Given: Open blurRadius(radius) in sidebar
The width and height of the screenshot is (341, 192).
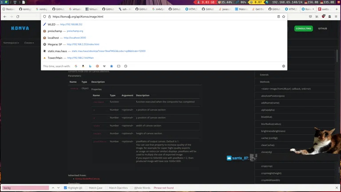Looking at the screenshot, I should [x=271, y=124].
